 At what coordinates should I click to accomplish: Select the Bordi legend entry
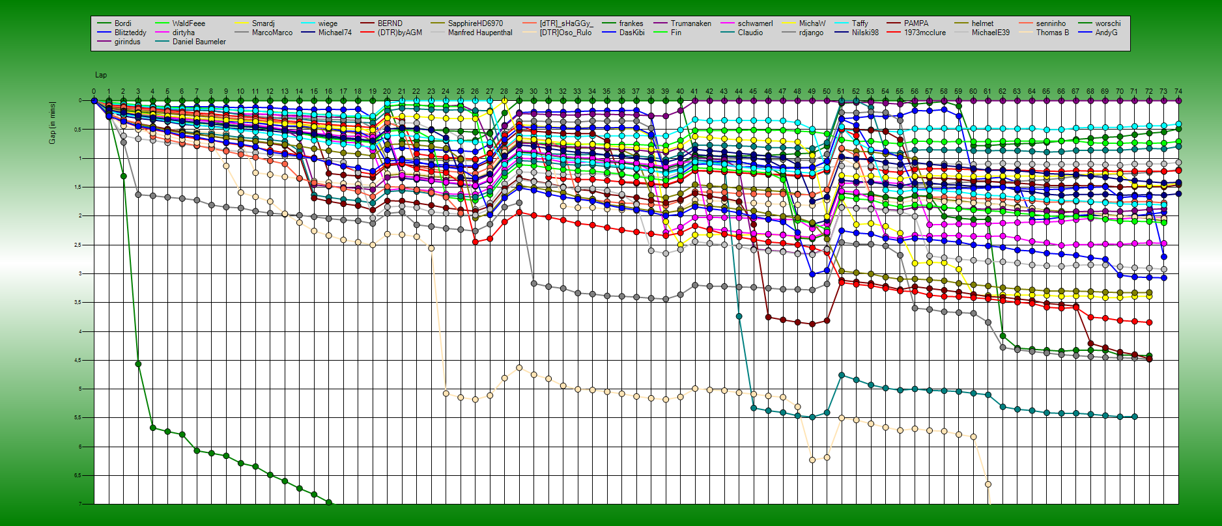point(122,23)
